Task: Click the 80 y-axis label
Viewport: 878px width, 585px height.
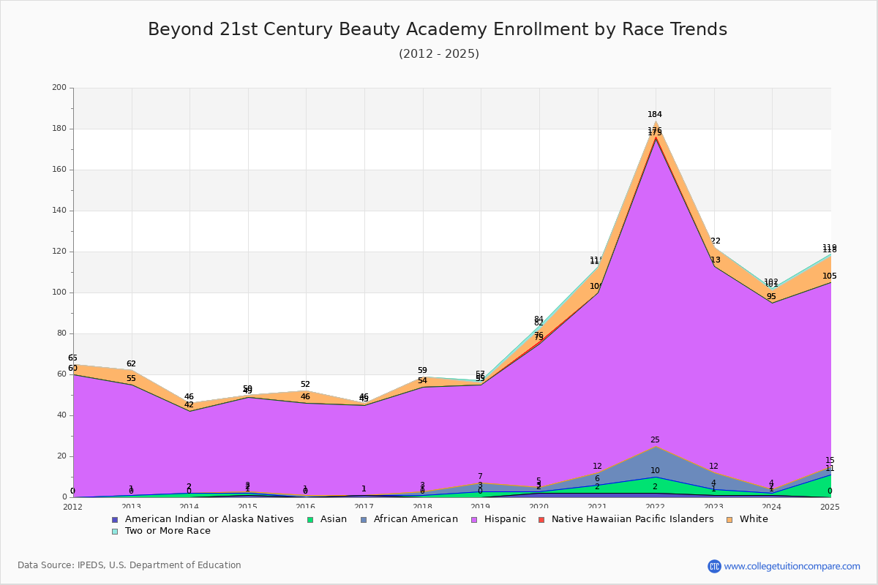Action: (61, 333)
